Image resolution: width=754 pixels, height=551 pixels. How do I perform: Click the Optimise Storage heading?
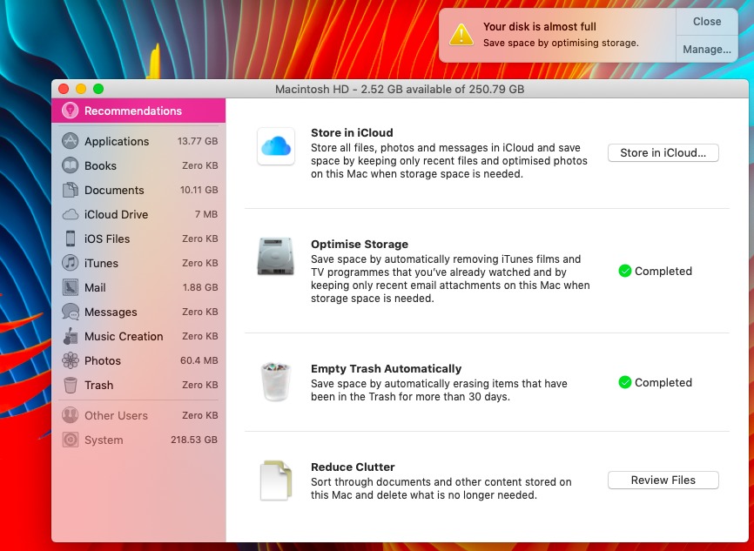[x=360, y=245]
